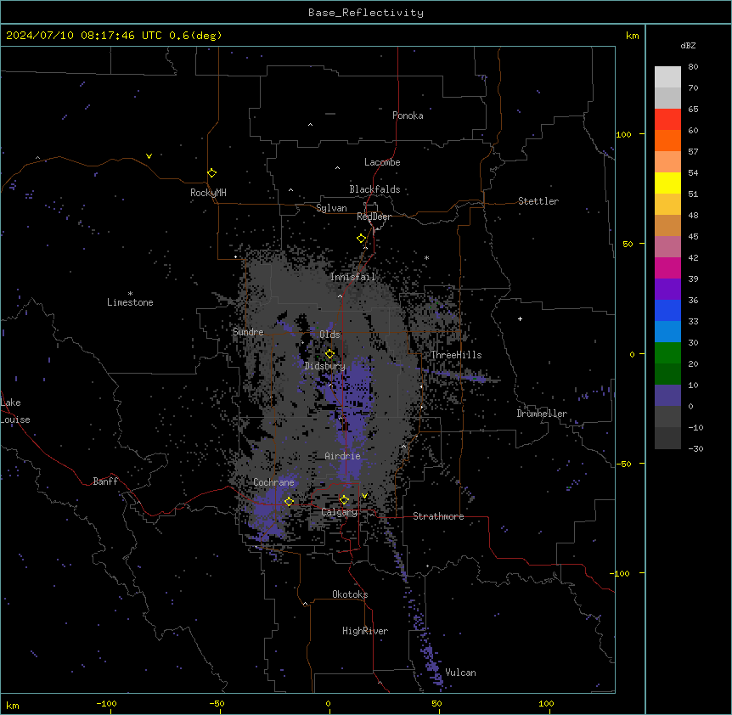Click the Okotoks label
The image size is (732, 715).
tap(350, 594)
